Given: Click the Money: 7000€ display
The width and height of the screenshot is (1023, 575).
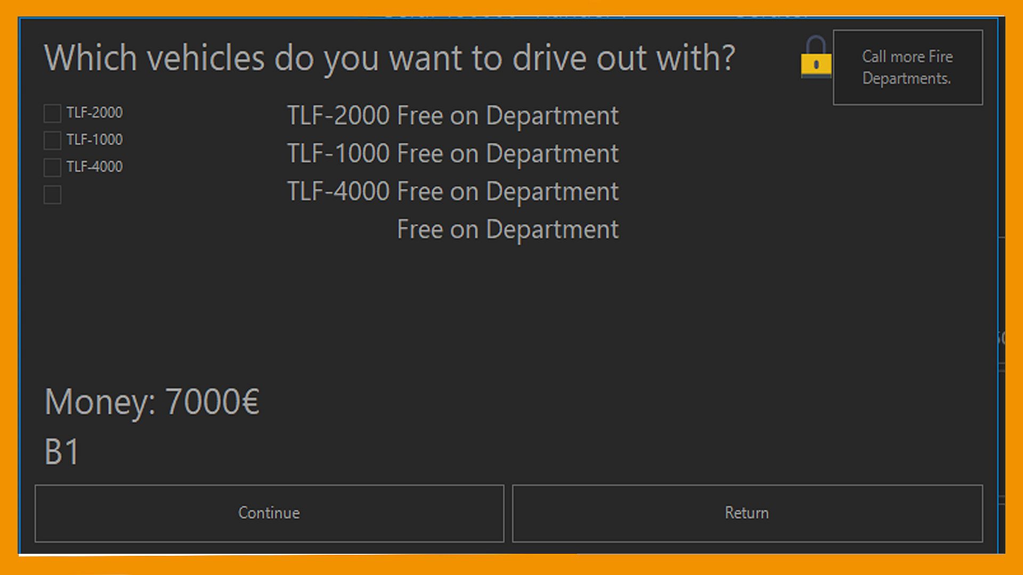Looking at the screenshot, I should point(152,402).
